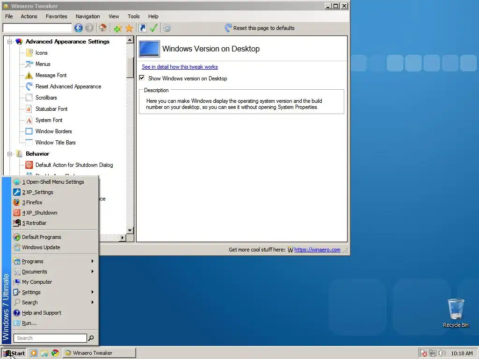Open the Help menu
Screen dimensions: 479x359
pyautogui.click(x=153, y=16)
